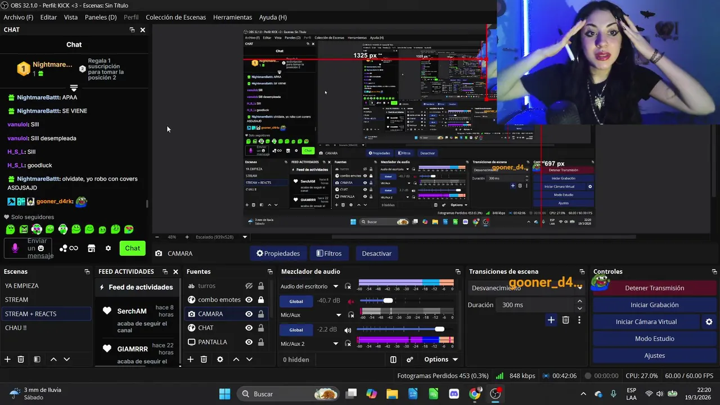Hide the PANTALLA source
The image size is (720, 405).
tap(249, 342)
